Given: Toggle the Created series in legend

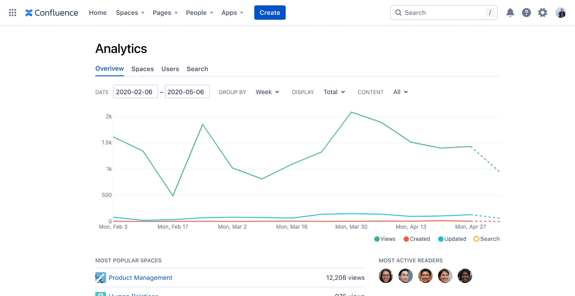Looking at the screenshot, I should pyautogui.click(x=417, y=239).
